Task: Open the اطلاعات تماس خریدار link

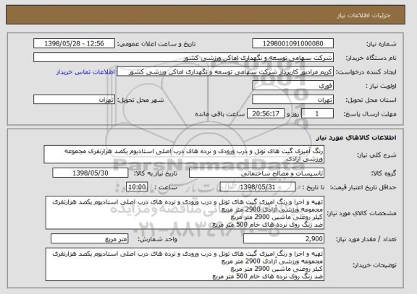Action: click(85, 72)
